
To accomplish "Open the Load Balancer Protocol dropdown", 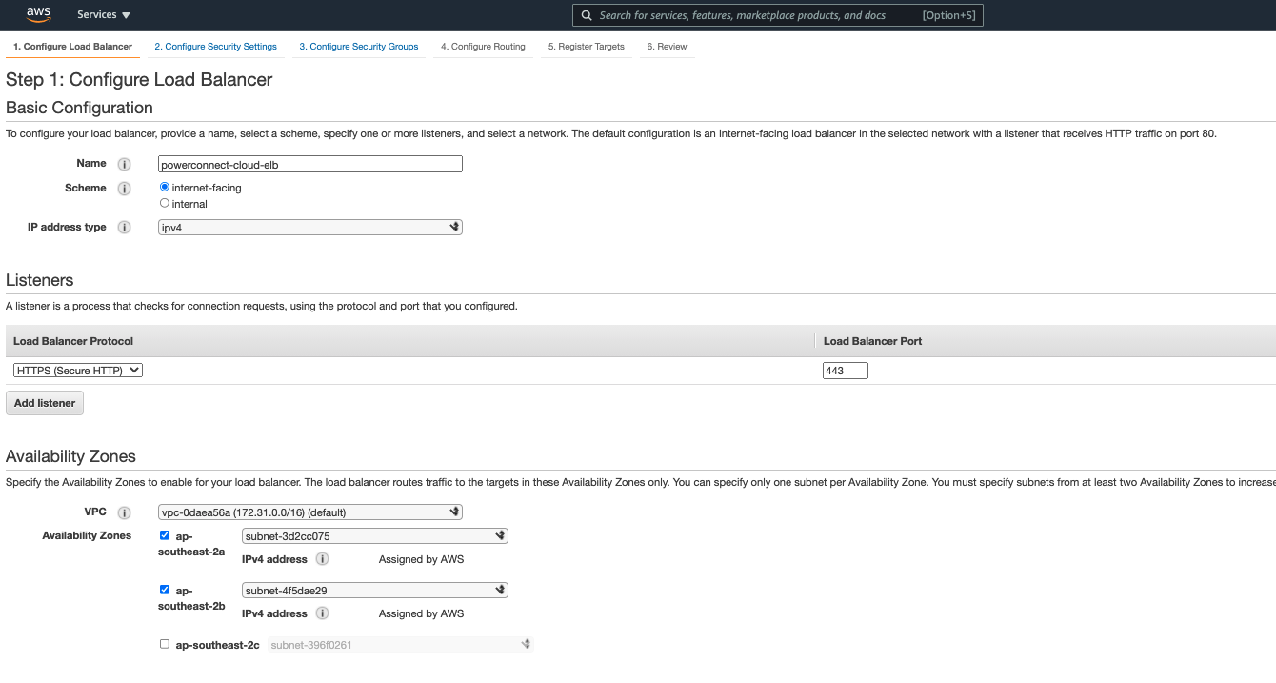I will tap(78, 371).
